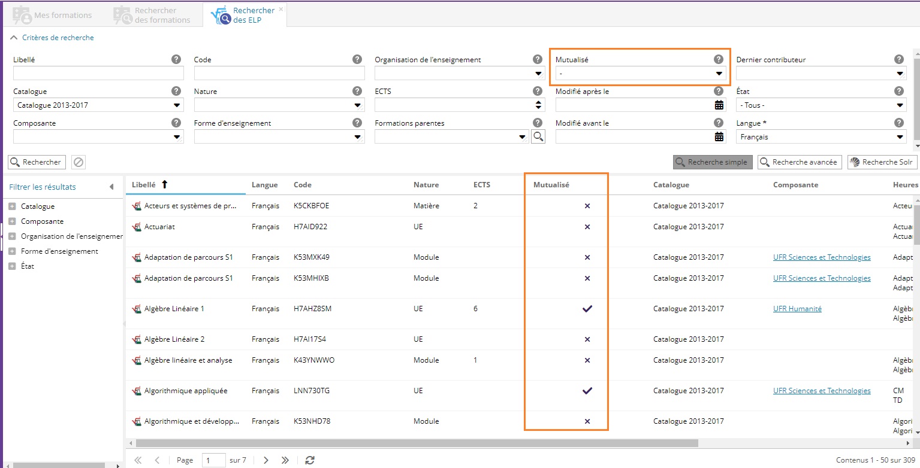Open help icon for Code field
Viewport: 920px width, 468px height.
click(357, 59)
